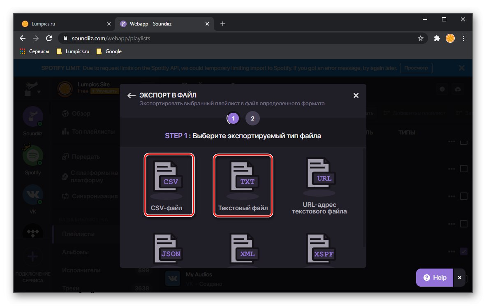Open the Soundiiz service icon in sidebar
The image size is (486, 306).
[x=33, y=116]
